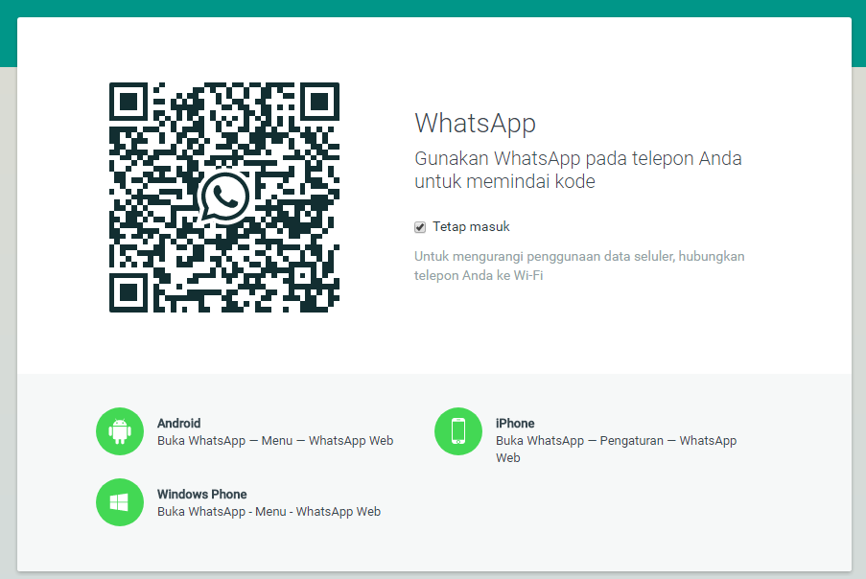Click 'Buka WhatsApp — Menu — WhatsApp Web' Android instructions

point(275,440)
